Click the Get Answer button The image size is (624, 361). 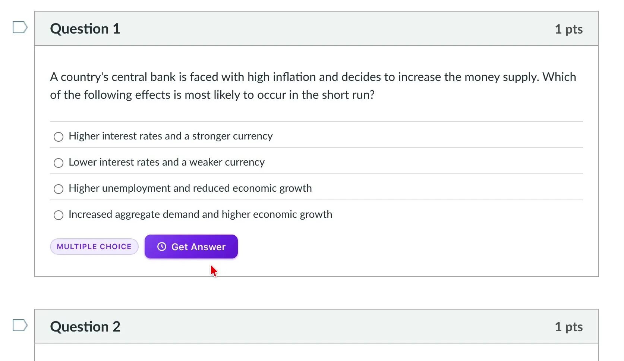[x=191, y=247]
